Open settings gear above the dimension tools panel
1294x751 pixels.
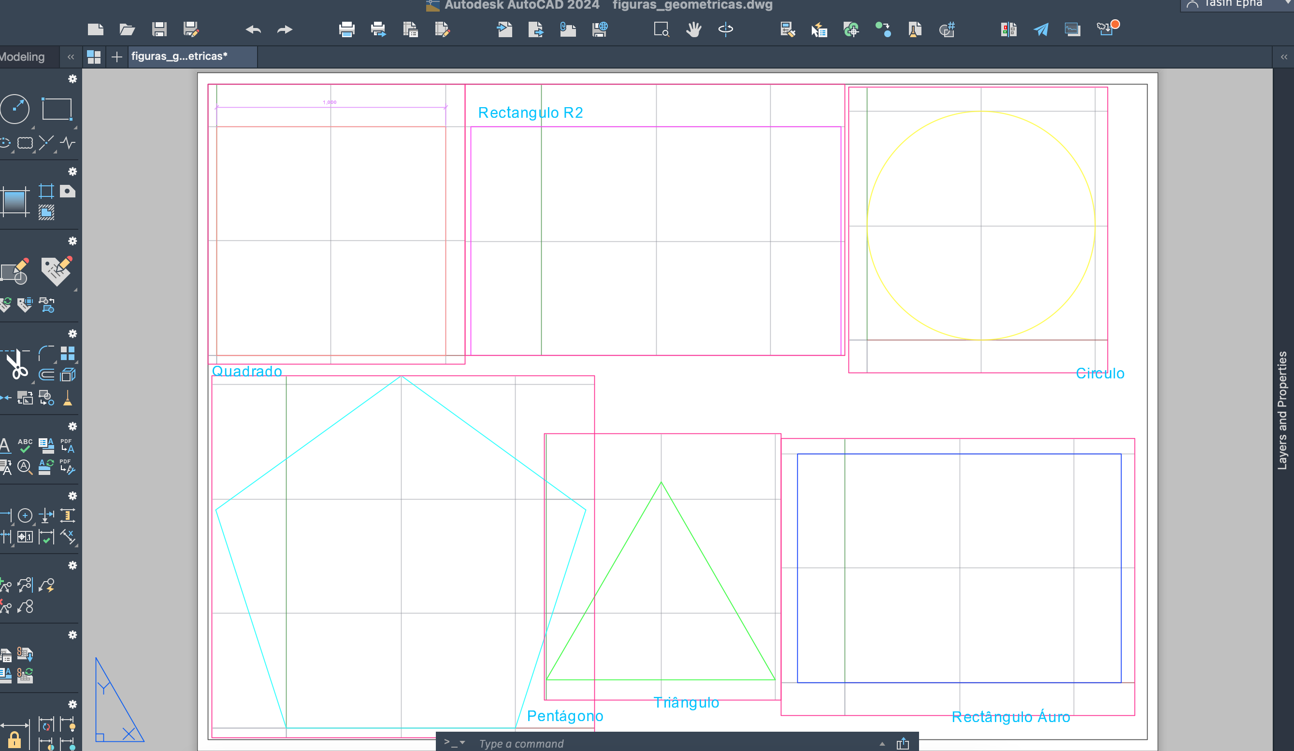(72, 496)
